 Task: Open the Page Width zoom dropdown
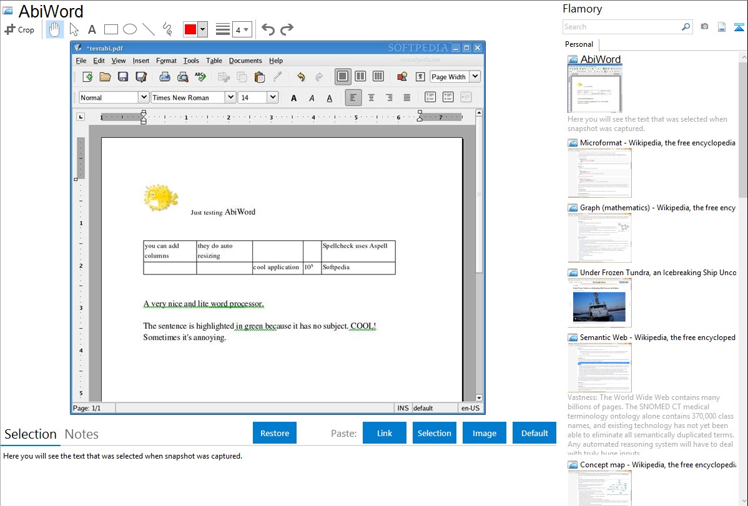pyautogui.click(x=475, y=76)
